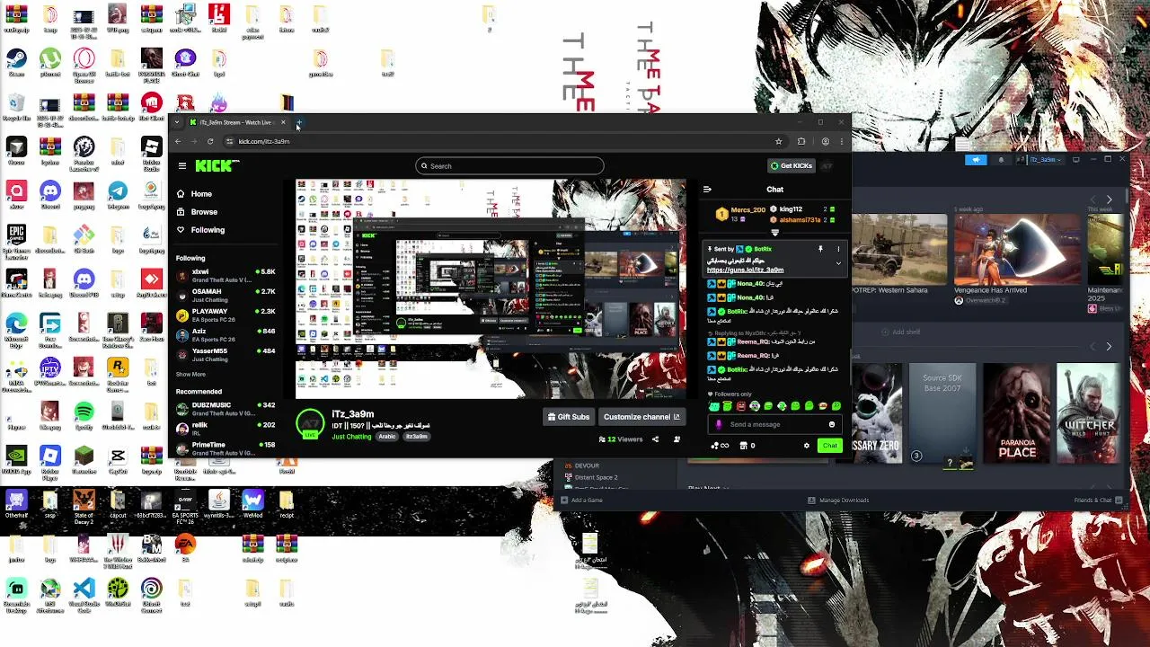The height and width of the screenshot is (647, 1150).
Task: Click the Arabic language tag
Action: (387, 437)
